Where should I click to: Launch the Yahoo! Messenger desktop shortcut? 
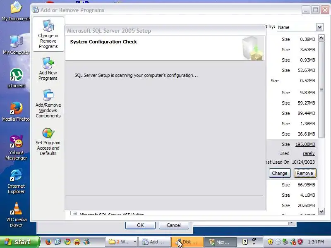pyautogui.click(x=16, y=148)
